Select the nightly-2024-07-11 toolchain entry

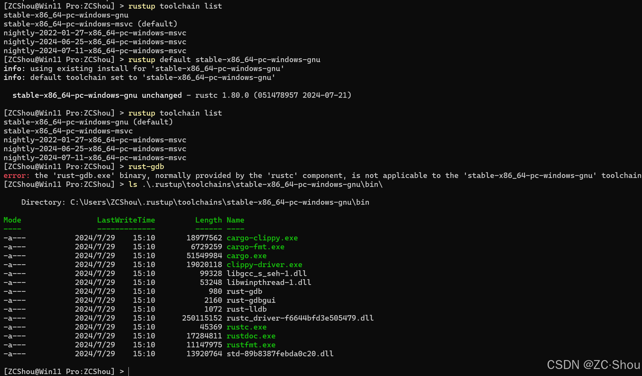(95, 158)
